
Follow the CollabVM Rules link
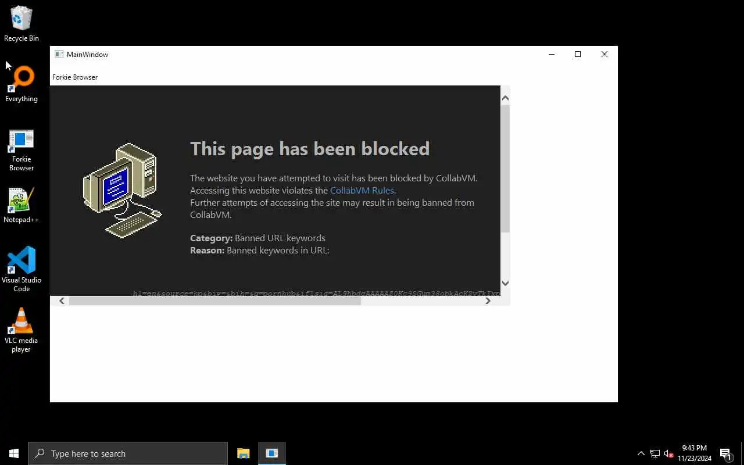point(362,190)
